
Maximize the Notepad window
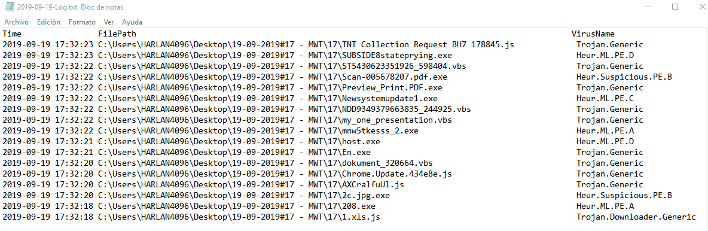point(675,7)
